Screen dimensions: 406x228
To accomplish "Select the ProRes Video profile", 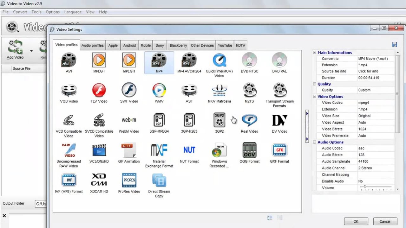I will [129, 183].
